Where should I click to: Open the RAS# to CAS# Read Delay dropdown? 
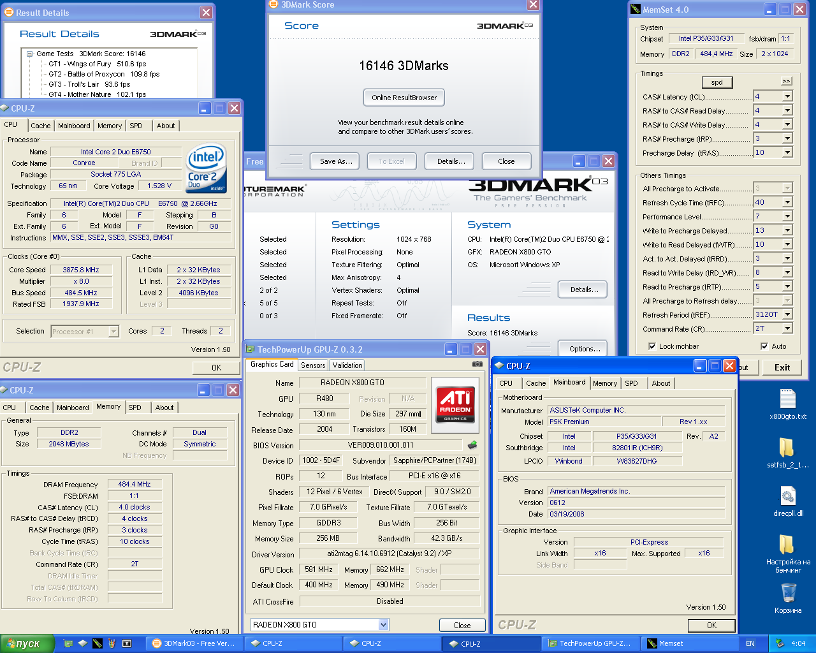(x=787, y=110)
